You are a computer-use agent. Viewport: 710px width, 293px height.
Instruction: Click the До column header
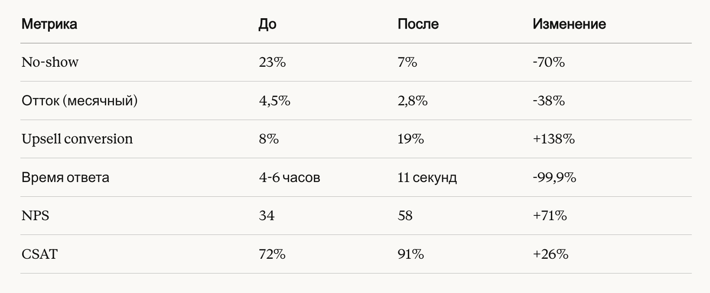[x=267, y=24]
